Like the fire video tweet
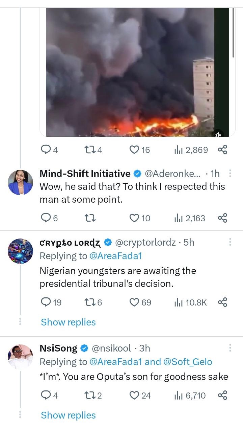 tap(135, 150)
